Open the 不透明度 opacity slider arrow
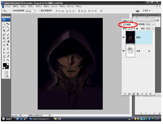 [153, 24]
